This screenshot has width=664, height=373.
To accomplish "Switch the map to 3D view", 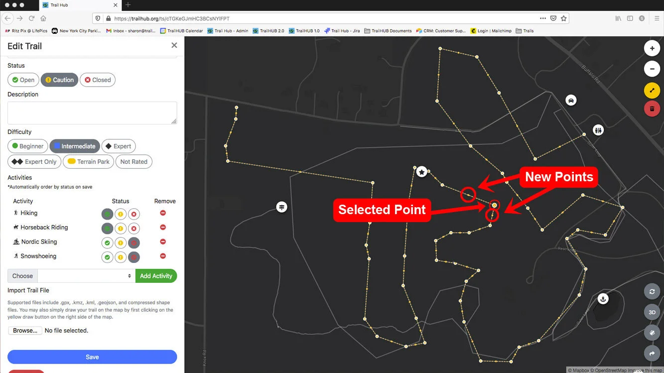I will pyautogui.click(x=652, y=312).
